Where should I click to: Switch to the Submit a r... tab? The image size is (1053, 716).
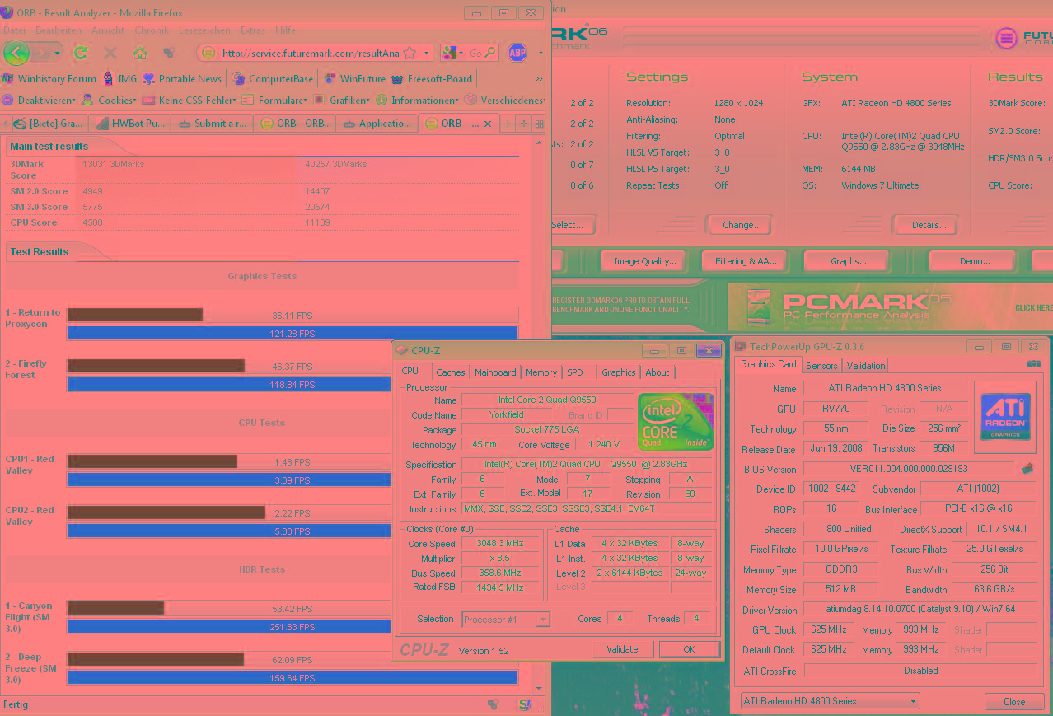(x=212, y=124)
